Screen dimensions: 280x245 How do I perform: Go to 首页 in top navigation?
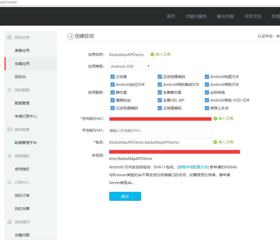click(x=171, y=16)
